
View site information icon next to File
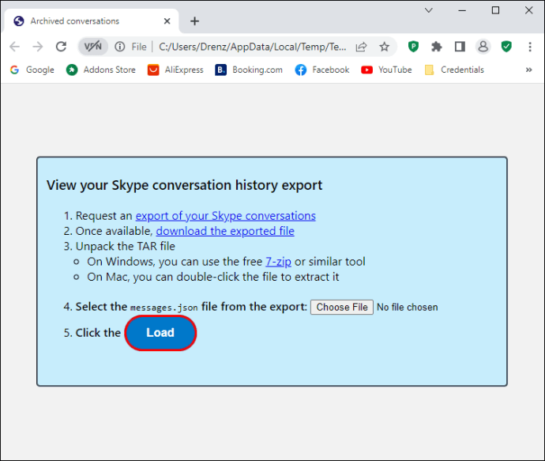pos(120,47)
